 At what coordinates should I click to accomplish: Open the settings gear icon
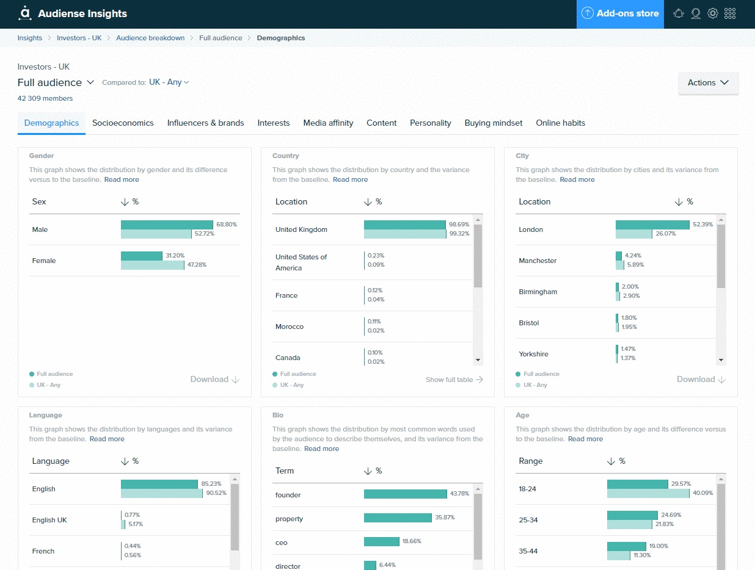pyautogui.click(x=713, y=13)
